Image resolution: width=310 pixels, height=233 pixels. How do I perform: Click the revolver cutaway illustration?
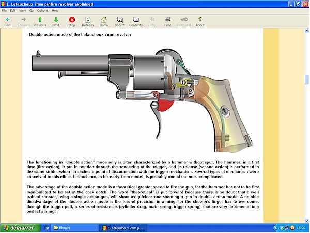[143, 100]
